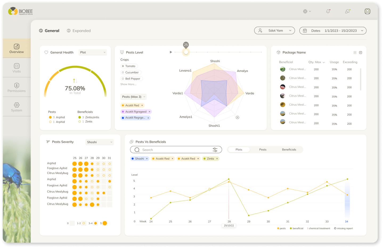Open the Visits sidebar section
This screenshot has height=248, width=383.
pos(17,68)
